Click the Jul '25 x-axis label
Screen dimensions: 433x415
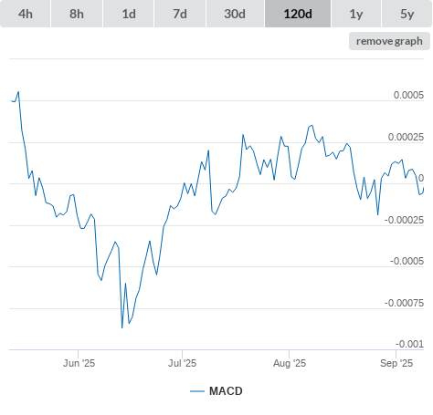[x=182, y=363]
